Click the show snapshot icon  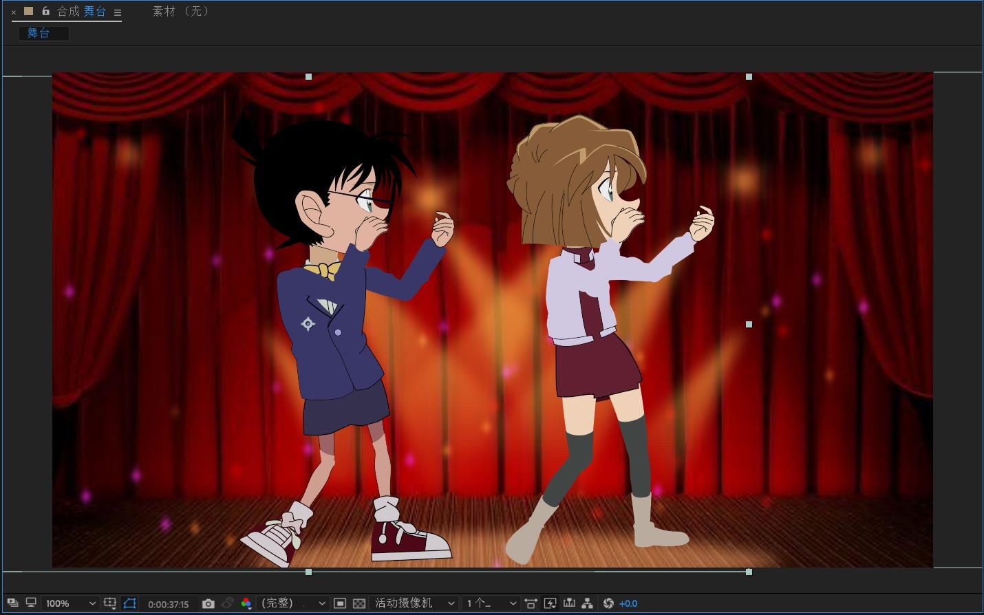(227, 603)
